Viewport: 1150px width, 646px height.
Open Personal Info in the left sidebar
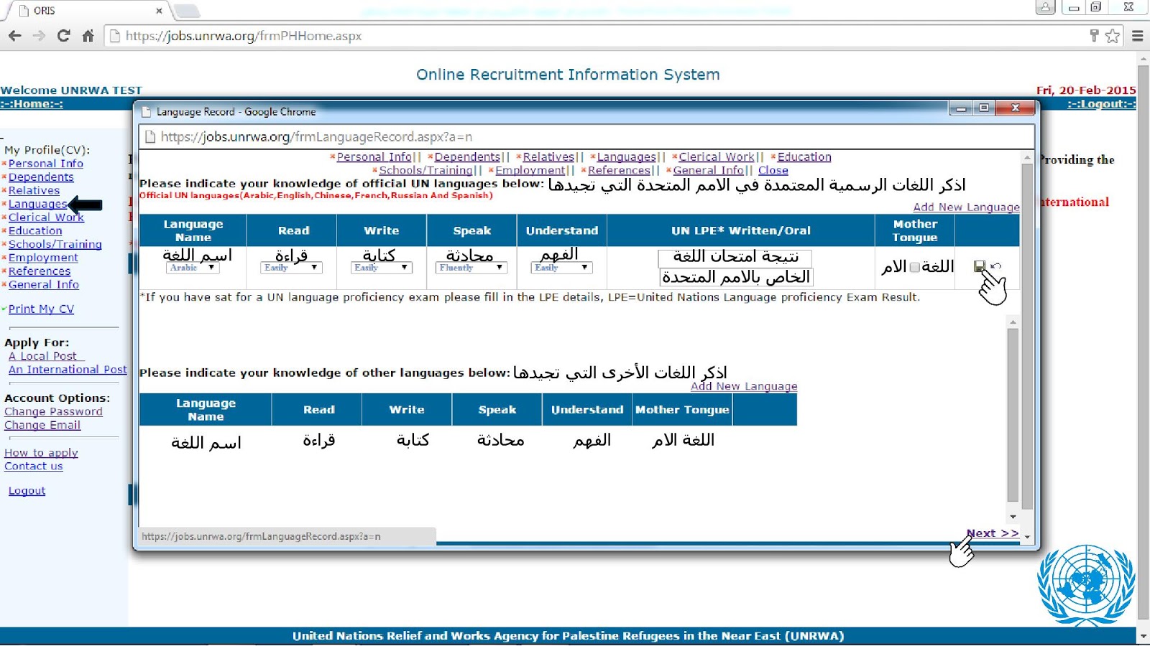click(46, 164)
